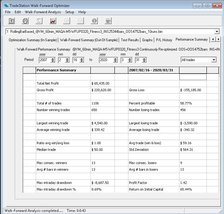Switch to Walk-Forward Summary (Out-Of-Sample) tab
Screen dimensions: 224x214
[x=89, y=40]
